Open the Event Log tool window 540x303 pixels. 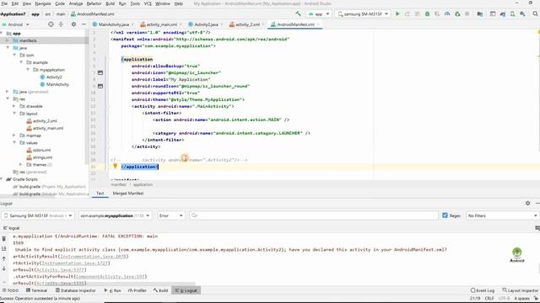483,290
